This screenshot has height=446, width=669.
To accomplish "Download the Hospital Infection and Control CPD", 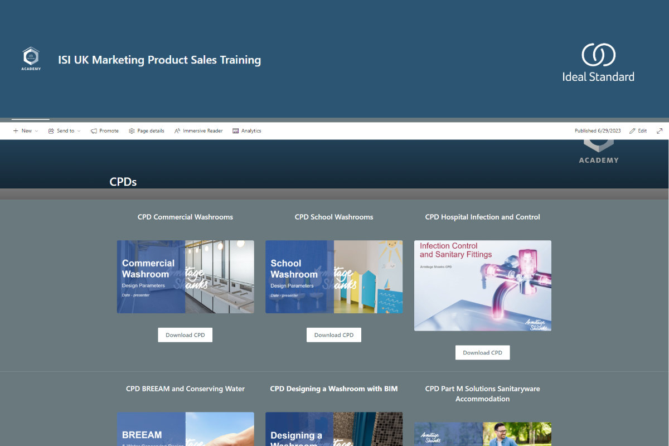I will [x=482, y=352].
